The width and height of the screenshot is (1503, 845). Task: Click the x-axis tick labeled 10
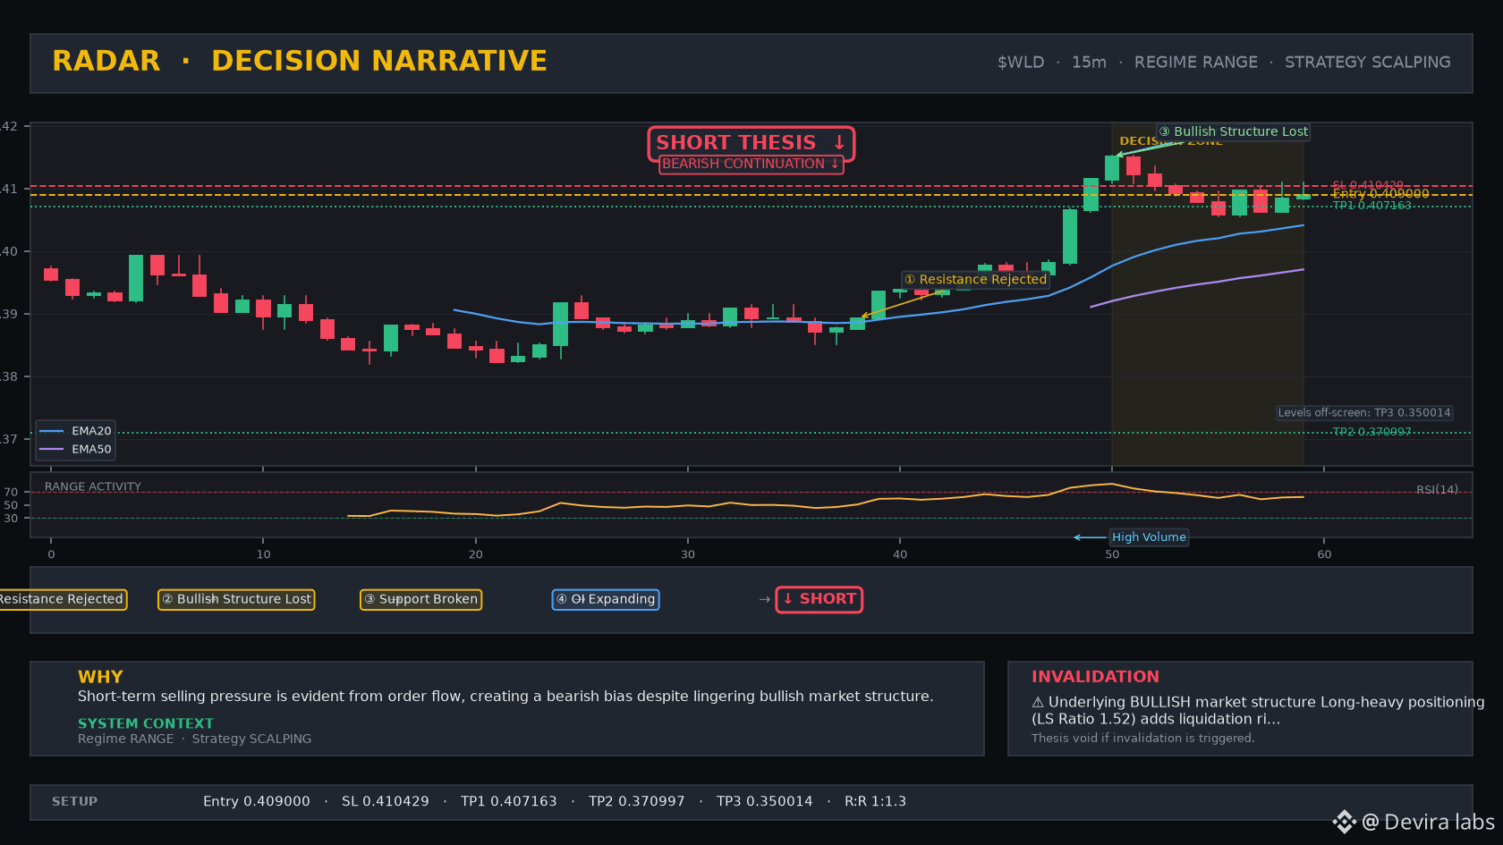coord(263,554)
